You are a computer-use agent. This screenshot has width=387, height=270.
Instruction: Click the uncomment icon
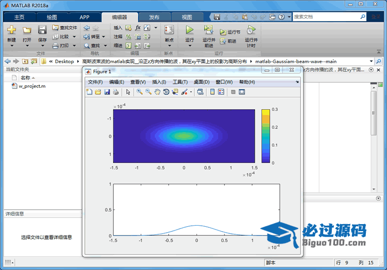click(137, 37)
